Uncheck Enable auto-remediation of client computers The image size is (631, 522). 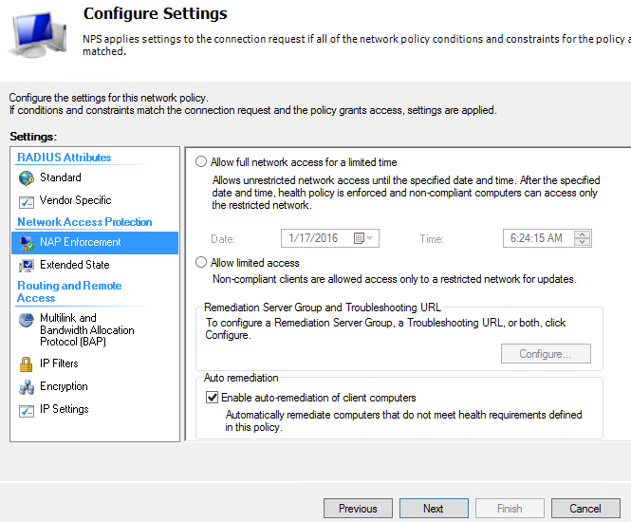213,398
